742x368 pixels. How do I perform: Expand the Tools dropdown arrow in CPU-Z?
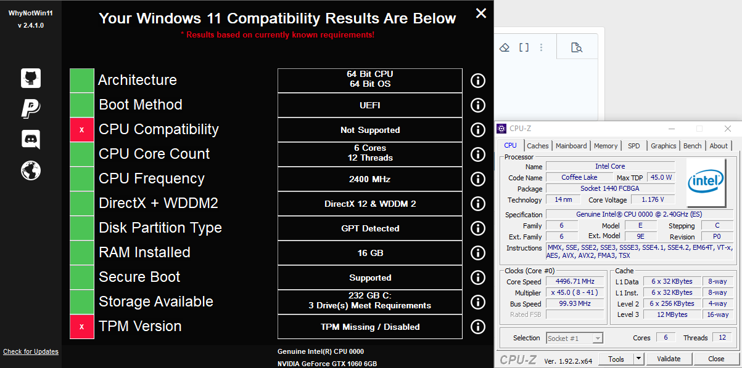point(639,359)
